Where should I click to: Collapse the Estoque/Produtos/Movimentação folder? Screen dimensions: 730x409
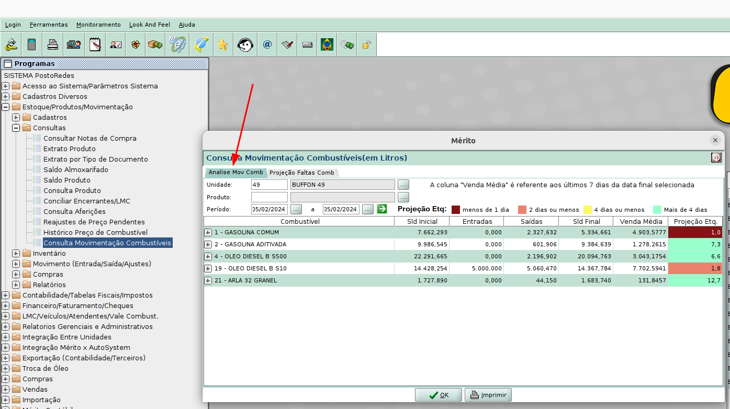[x=6, y=107]
